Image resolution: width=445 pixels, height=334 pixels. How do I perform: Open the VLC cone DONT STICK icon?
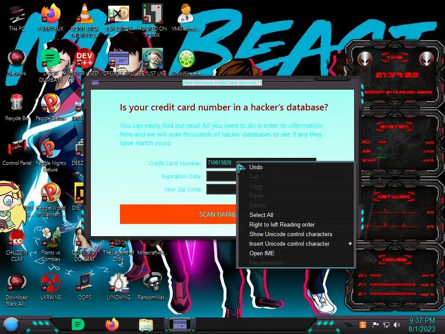pyautogui.click(x=85, y=20)
